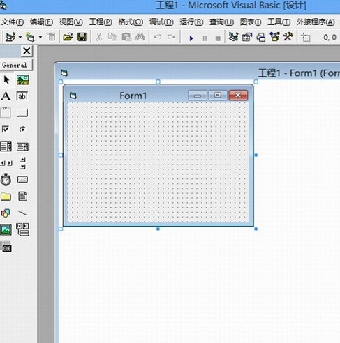This screenshot has width=340, height=343.
Task: Select the Shape control tool
Action: [x=6, y=213]
